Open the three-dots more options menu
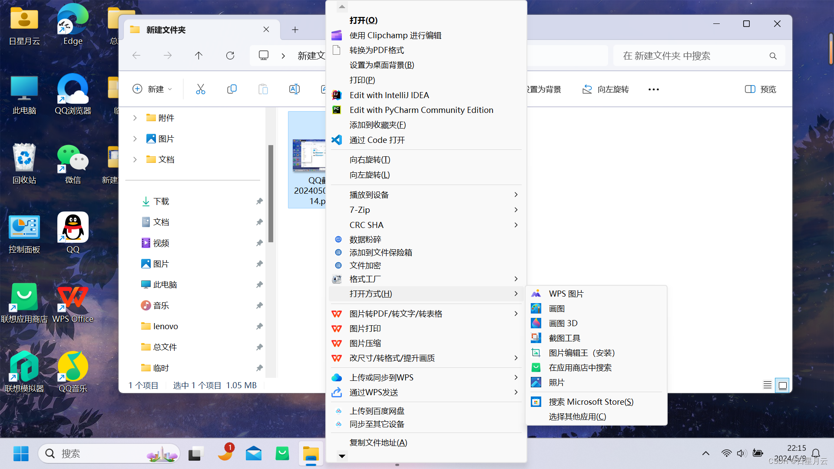This screenshot has height=469, width=834. [653, 89]
